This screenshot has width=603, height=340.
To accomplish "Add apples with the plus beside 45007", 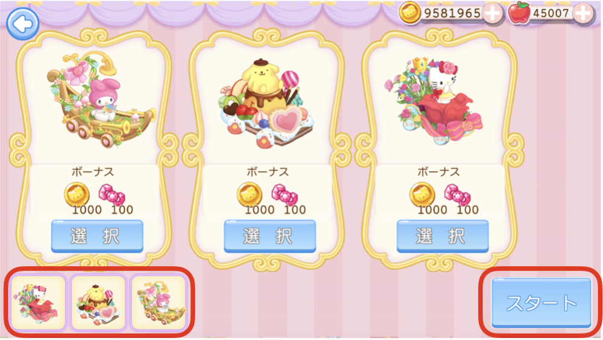I will click(x=583, y=13).
